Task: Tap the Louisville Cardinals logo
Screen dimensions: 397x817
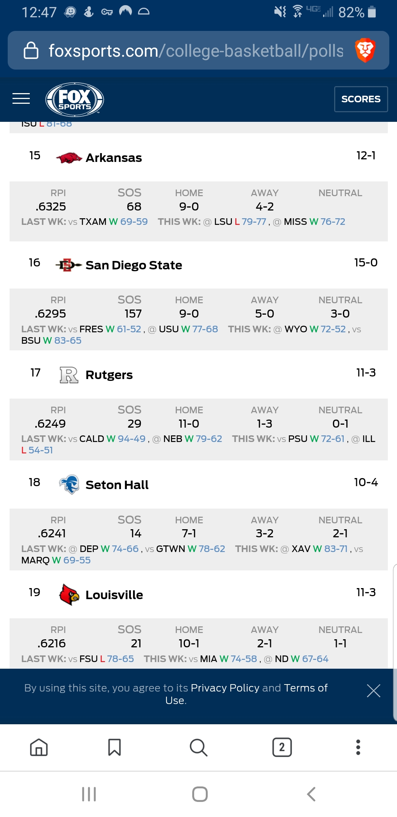Action: tap(69, 595)
